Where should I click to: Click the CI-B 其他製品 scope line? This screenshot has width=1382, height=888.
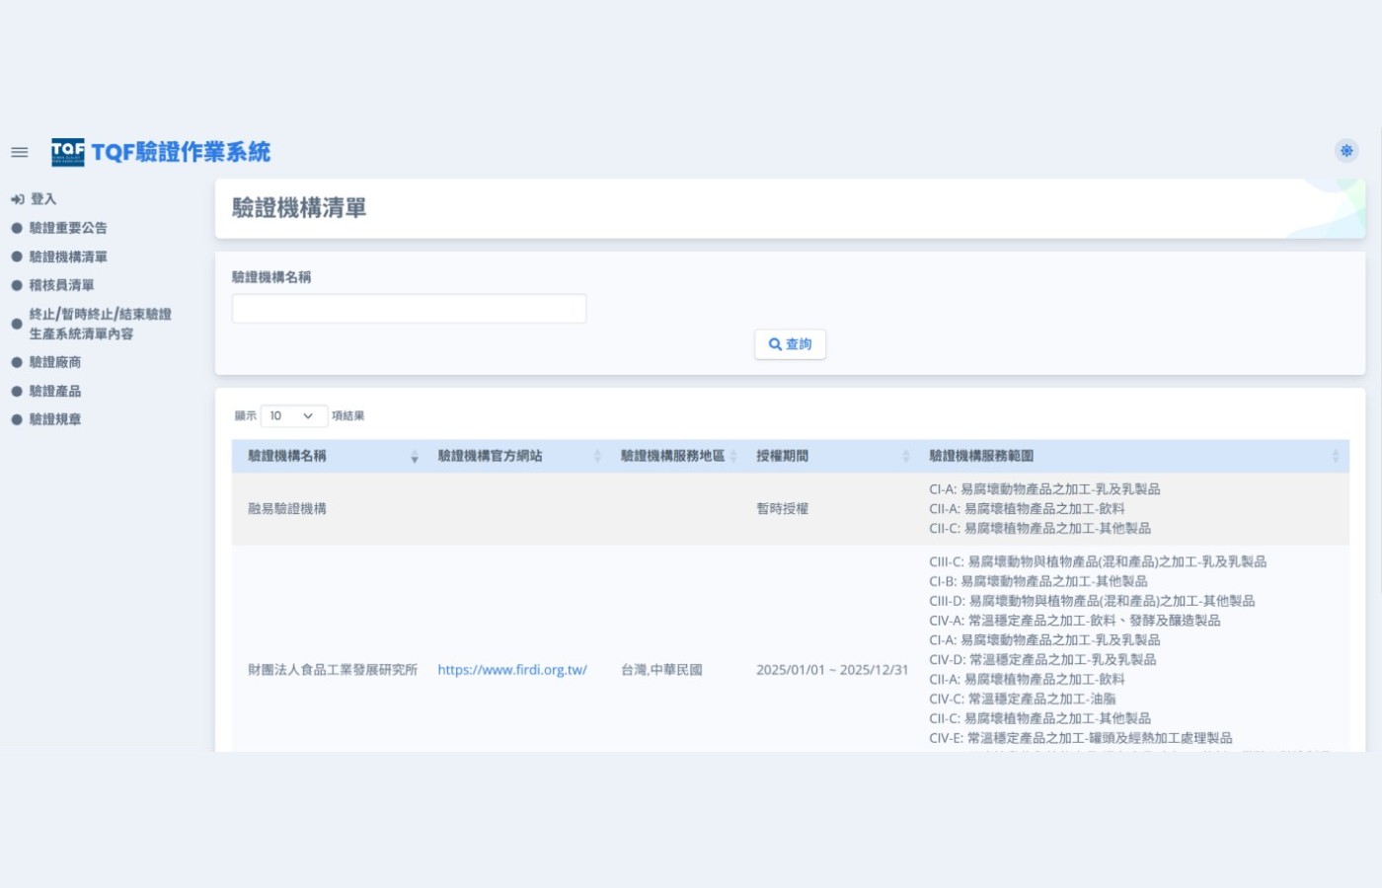point(1038,582)
